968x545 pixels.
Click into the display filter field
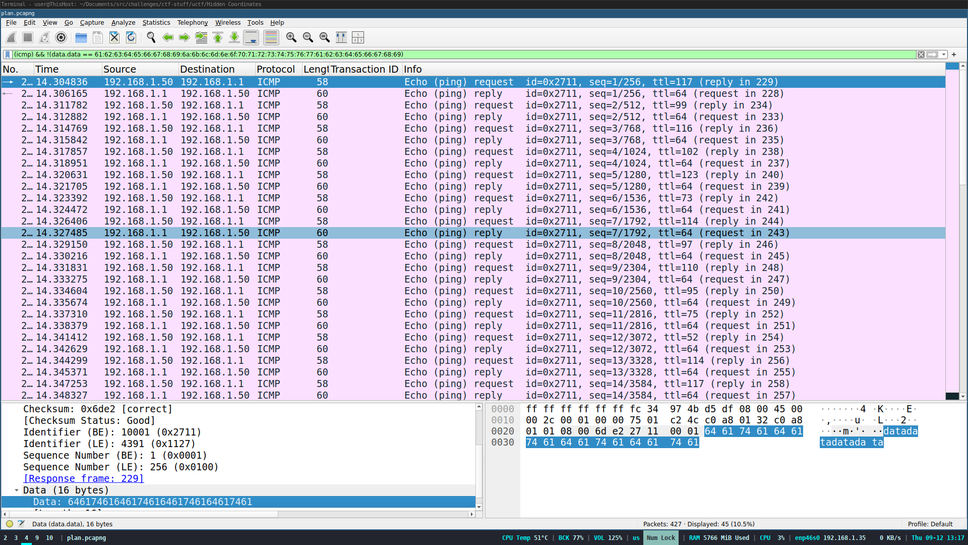click(464, 54)
